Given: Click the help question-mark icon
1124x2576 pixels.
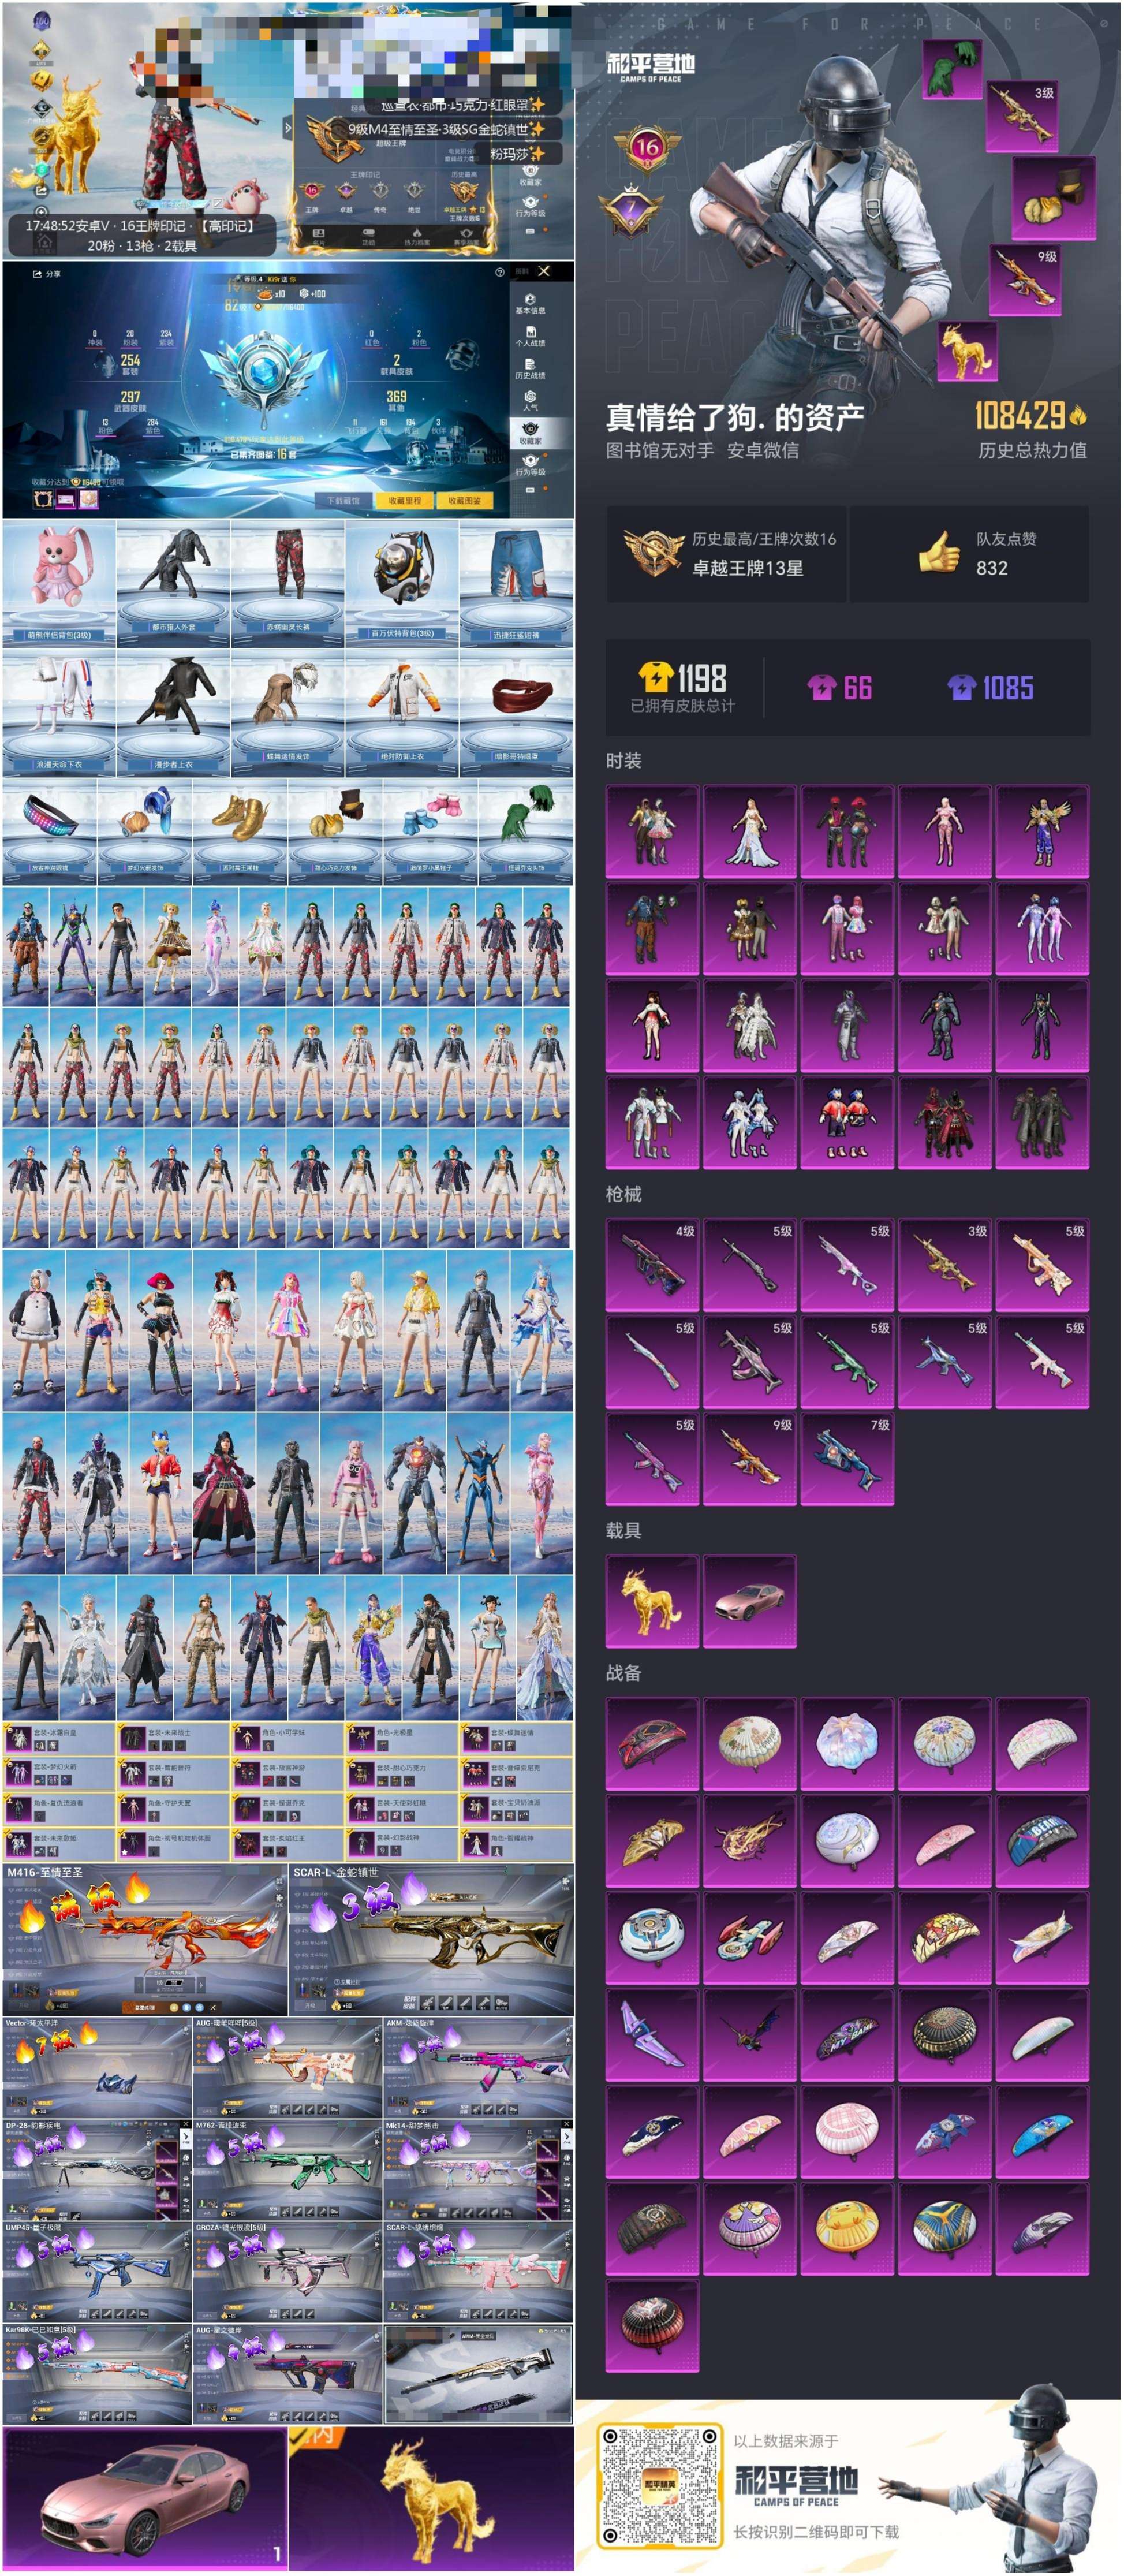Looking at the screenshot, I should coord(500,272).
